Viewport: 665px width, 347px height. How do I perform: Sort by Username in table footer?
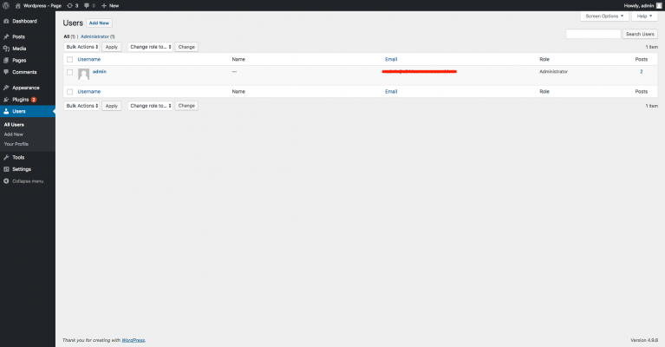tap(89, 92)
